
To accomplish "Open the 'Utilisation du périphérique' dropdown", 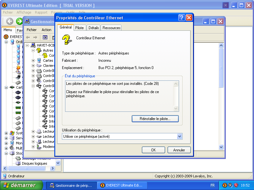I will coord(179,136).
